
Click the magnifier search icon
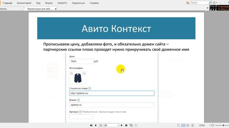coord(210,3)
